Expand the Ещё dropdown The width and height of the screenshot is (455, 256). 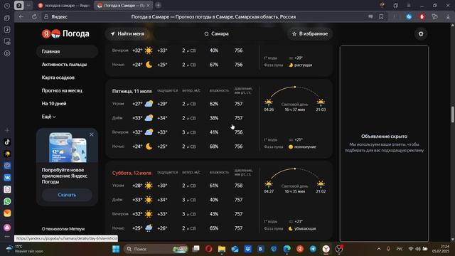click(48, 117)
